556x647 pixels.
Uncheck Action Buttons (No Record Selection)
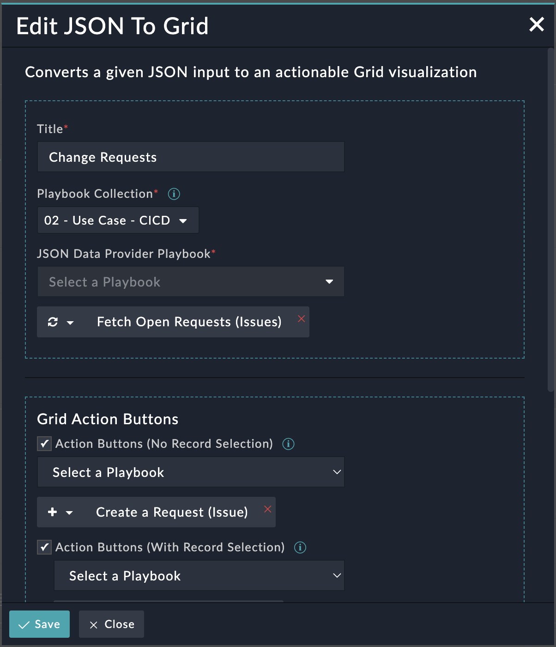tap(44, 444)
